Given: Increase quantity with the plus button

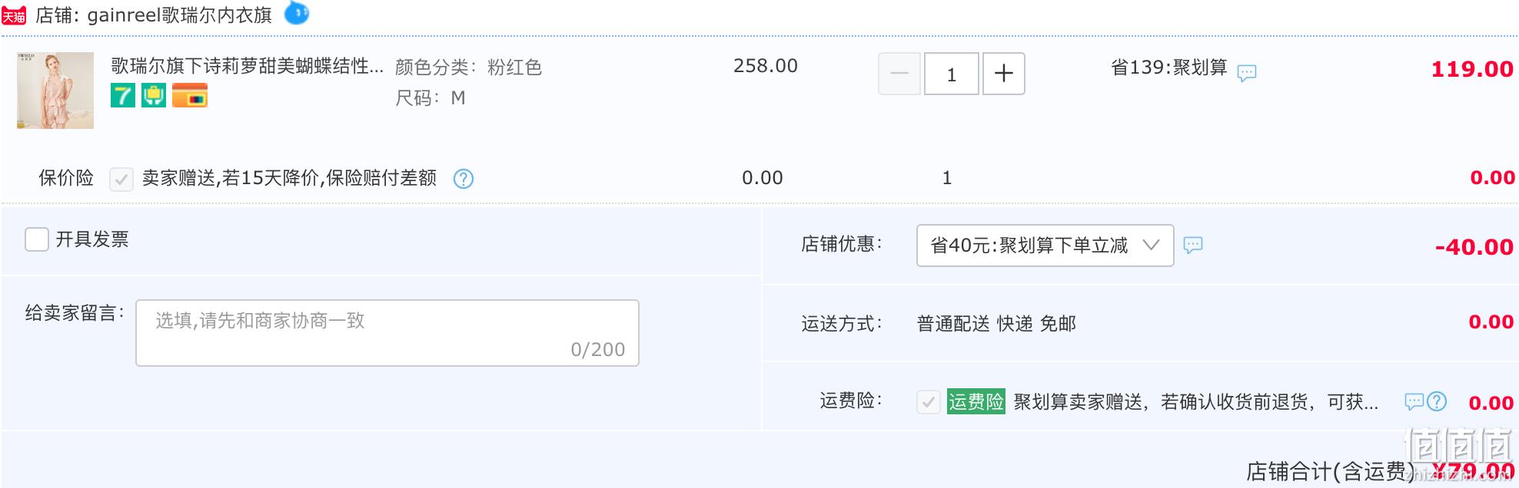Looking at the screenshot, I should 1003,74.
